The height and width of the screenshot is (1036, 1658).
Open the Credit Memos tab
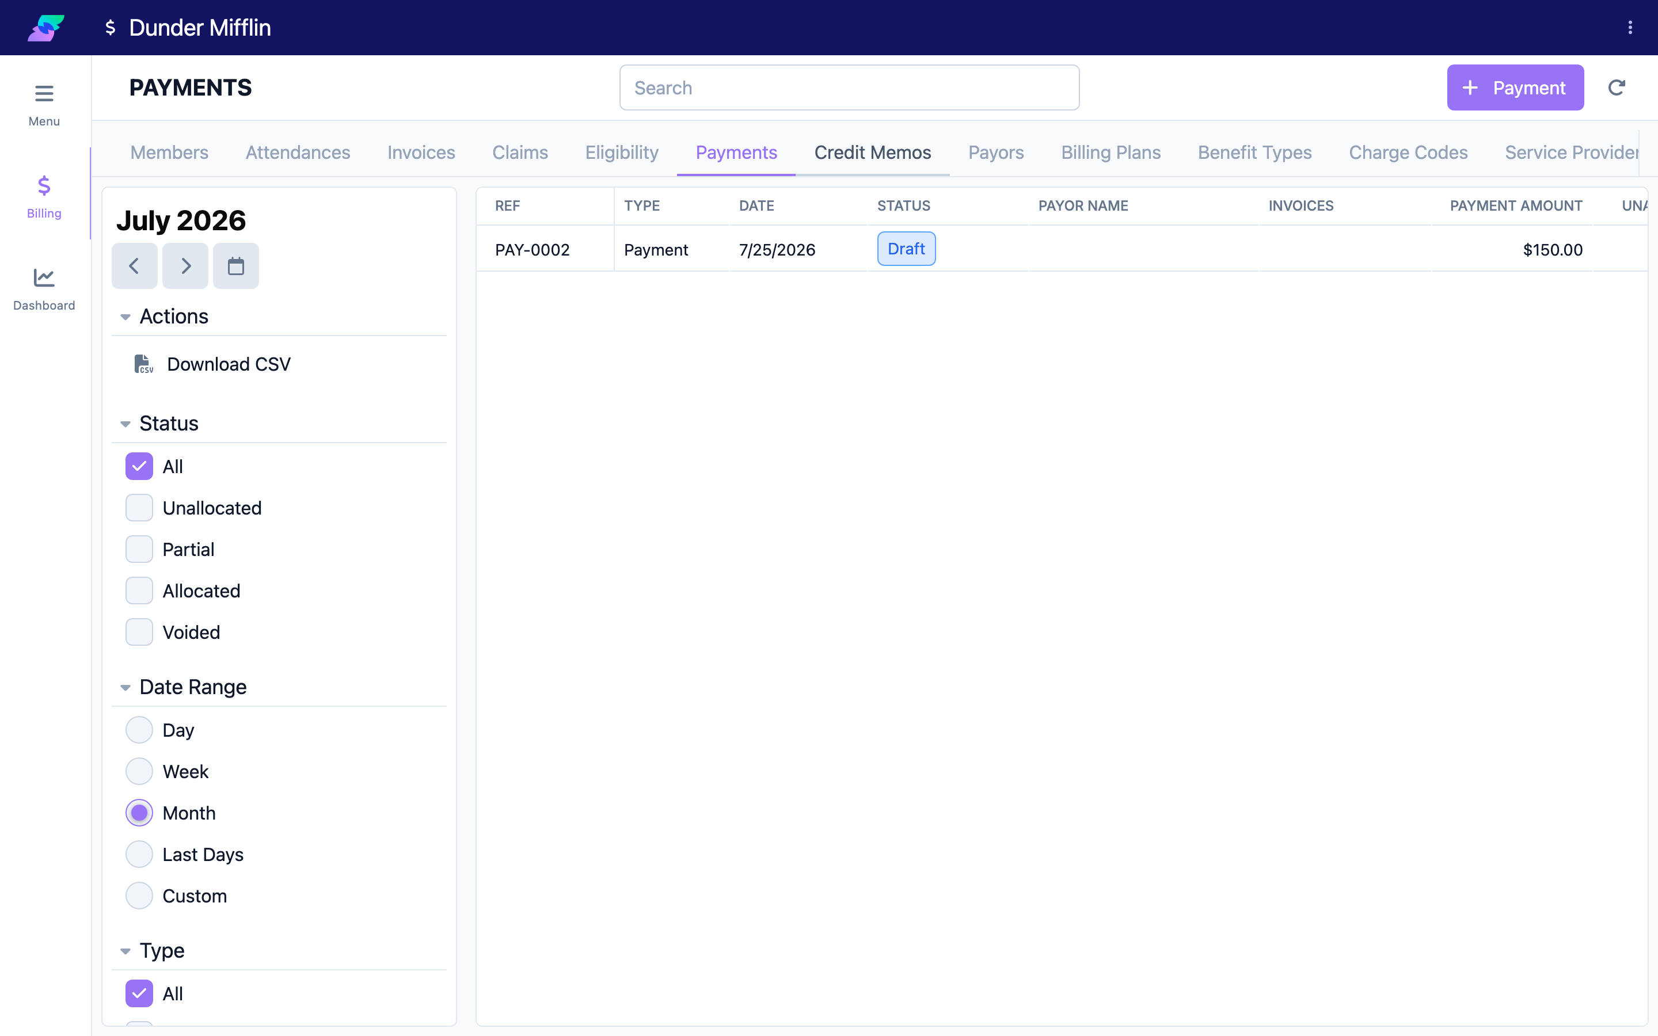pyautogui.click(x=872, y=152)
